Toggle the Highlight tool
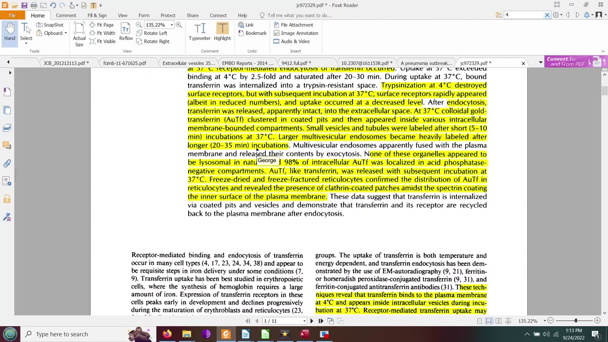 (x=222, y=32)
